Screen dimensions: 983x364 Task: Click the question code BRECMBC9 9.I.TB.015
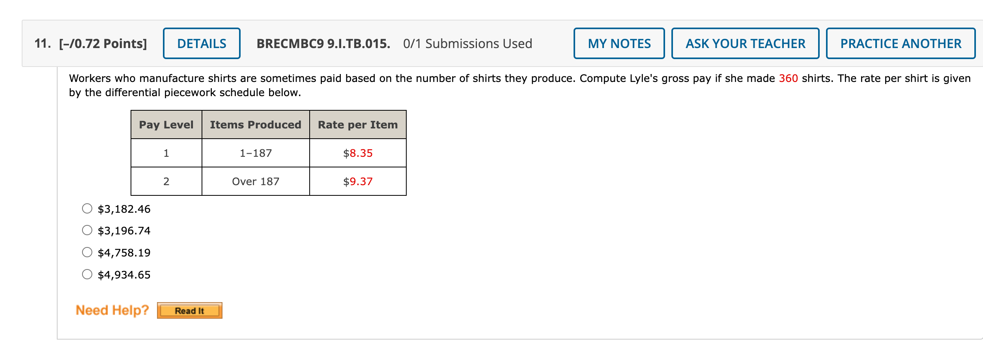323,43
